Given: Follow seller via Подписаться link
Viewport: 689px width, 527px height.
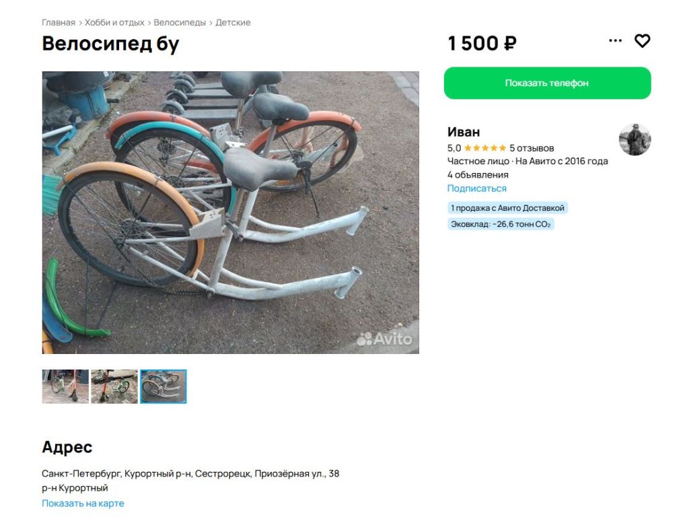Looking at the screenshot, I should point(476,188).
